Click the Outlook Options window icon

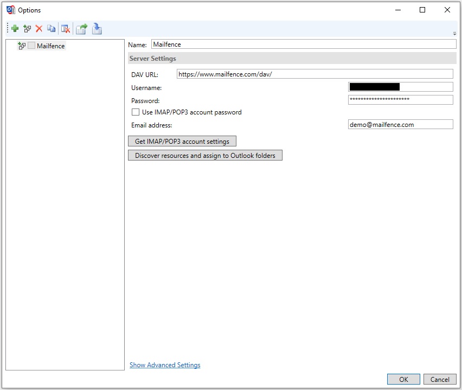tap(11, 10)
